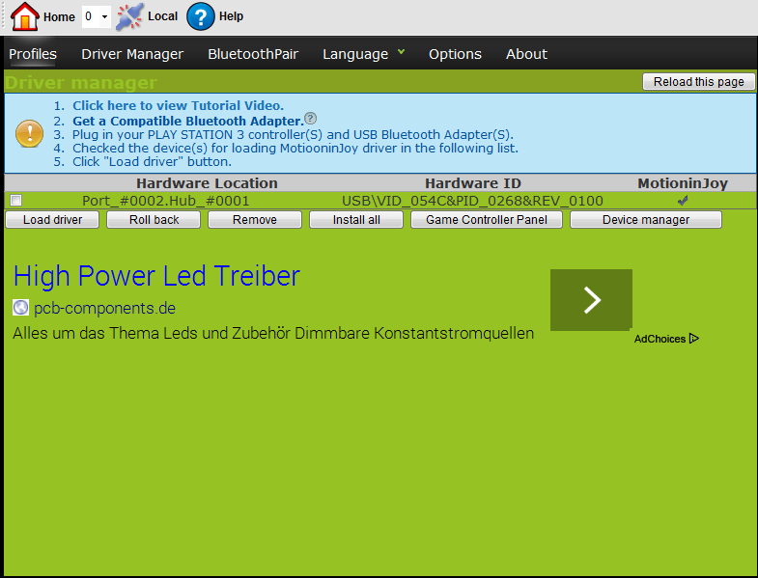Visit the pcb-components.de link
The height and width of the screenshot is (578, 758).
click(x=104, y=308)
